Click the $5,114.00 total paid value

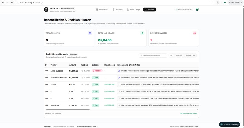click(105, 40)
